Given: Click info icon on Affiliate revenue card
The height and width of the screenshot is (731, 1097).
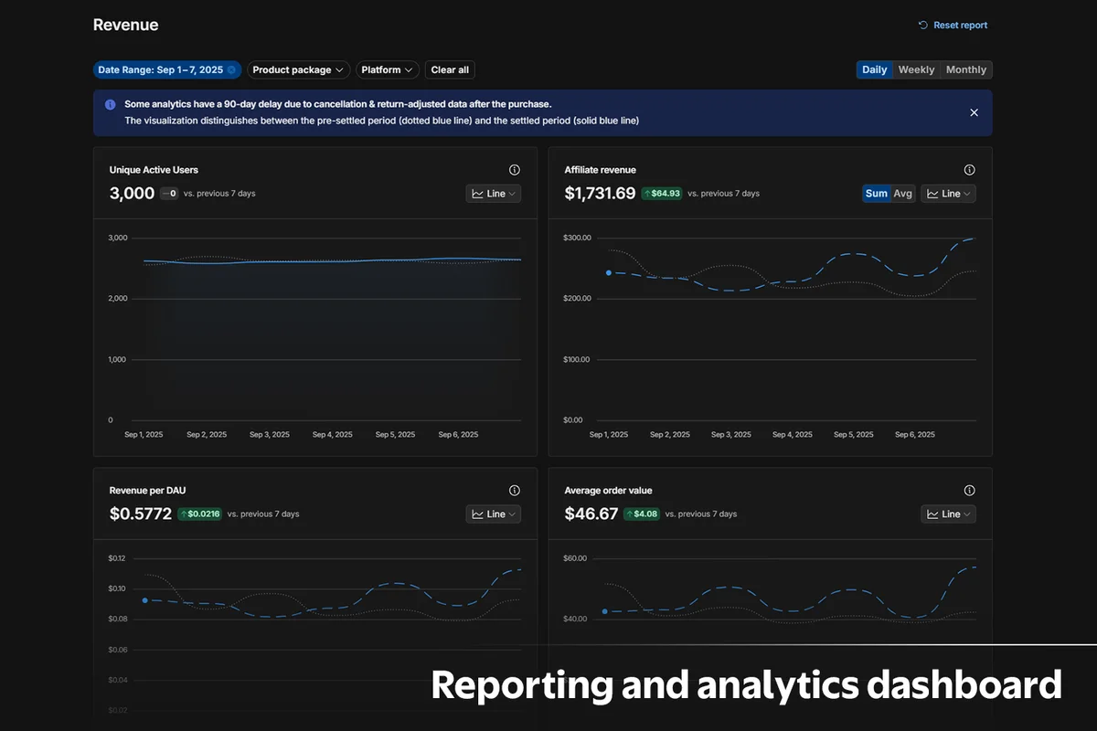Looking at the screenshot, I should pyautogui.click(x=969, y=170).
